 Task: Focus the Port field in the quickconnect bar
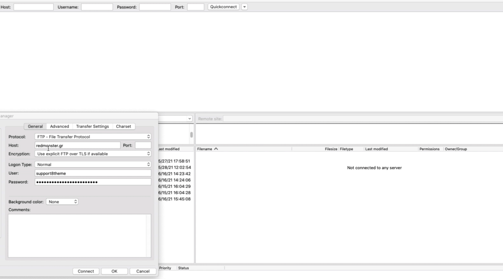196,7
